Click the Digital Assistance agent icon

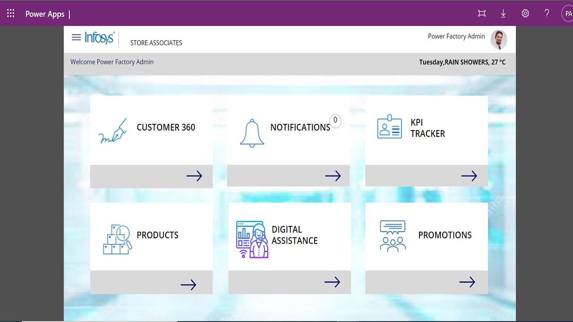252,239
